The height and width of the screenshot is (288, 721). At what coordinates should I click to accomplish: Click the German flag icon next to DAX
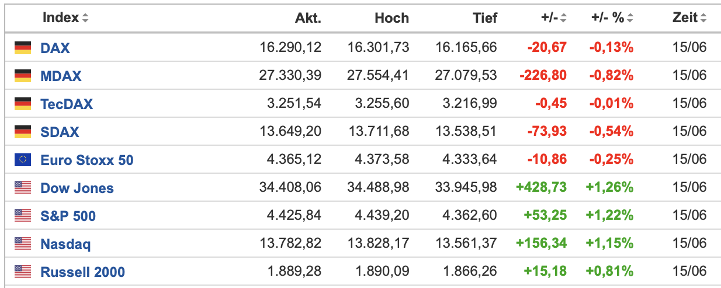click(x=23, y=47)
